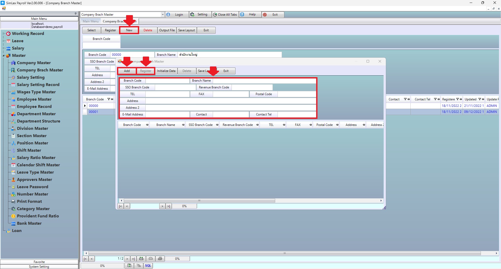This screenshot has height=269, width=501.
Task: Switch to the Main Menu tab
Action: click(x=91, y=21)
